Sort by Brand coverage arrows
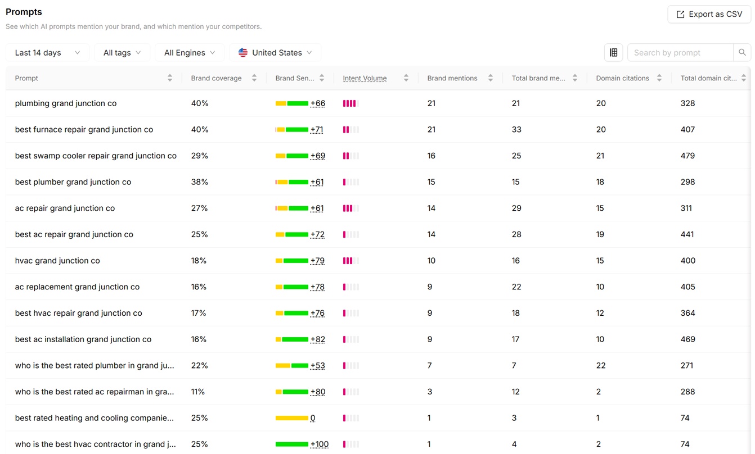Viewport: 755px width, 454px height. tap(254, 78)
